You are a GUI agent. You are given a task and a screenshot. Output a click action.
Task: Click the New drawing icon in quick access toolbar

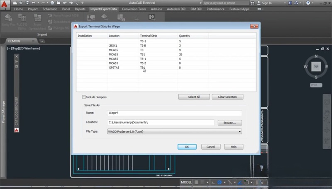point(15,3)
